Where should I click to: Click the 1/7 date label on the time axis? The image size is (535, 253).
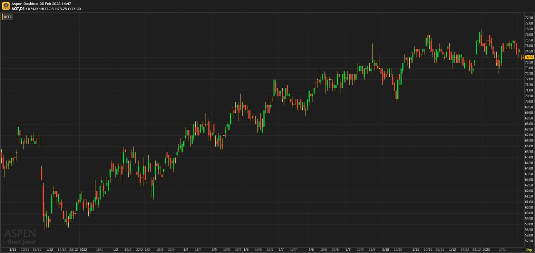coord(281,249)
